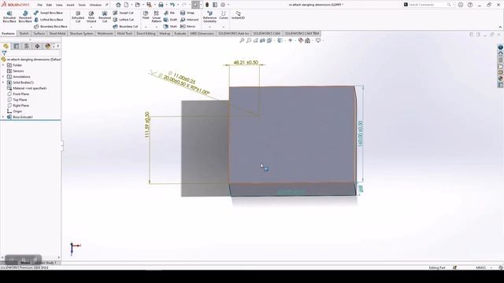Select Front Plane in tree
The height and width of the screenshot is (283, 504).
tap(18, 94)
